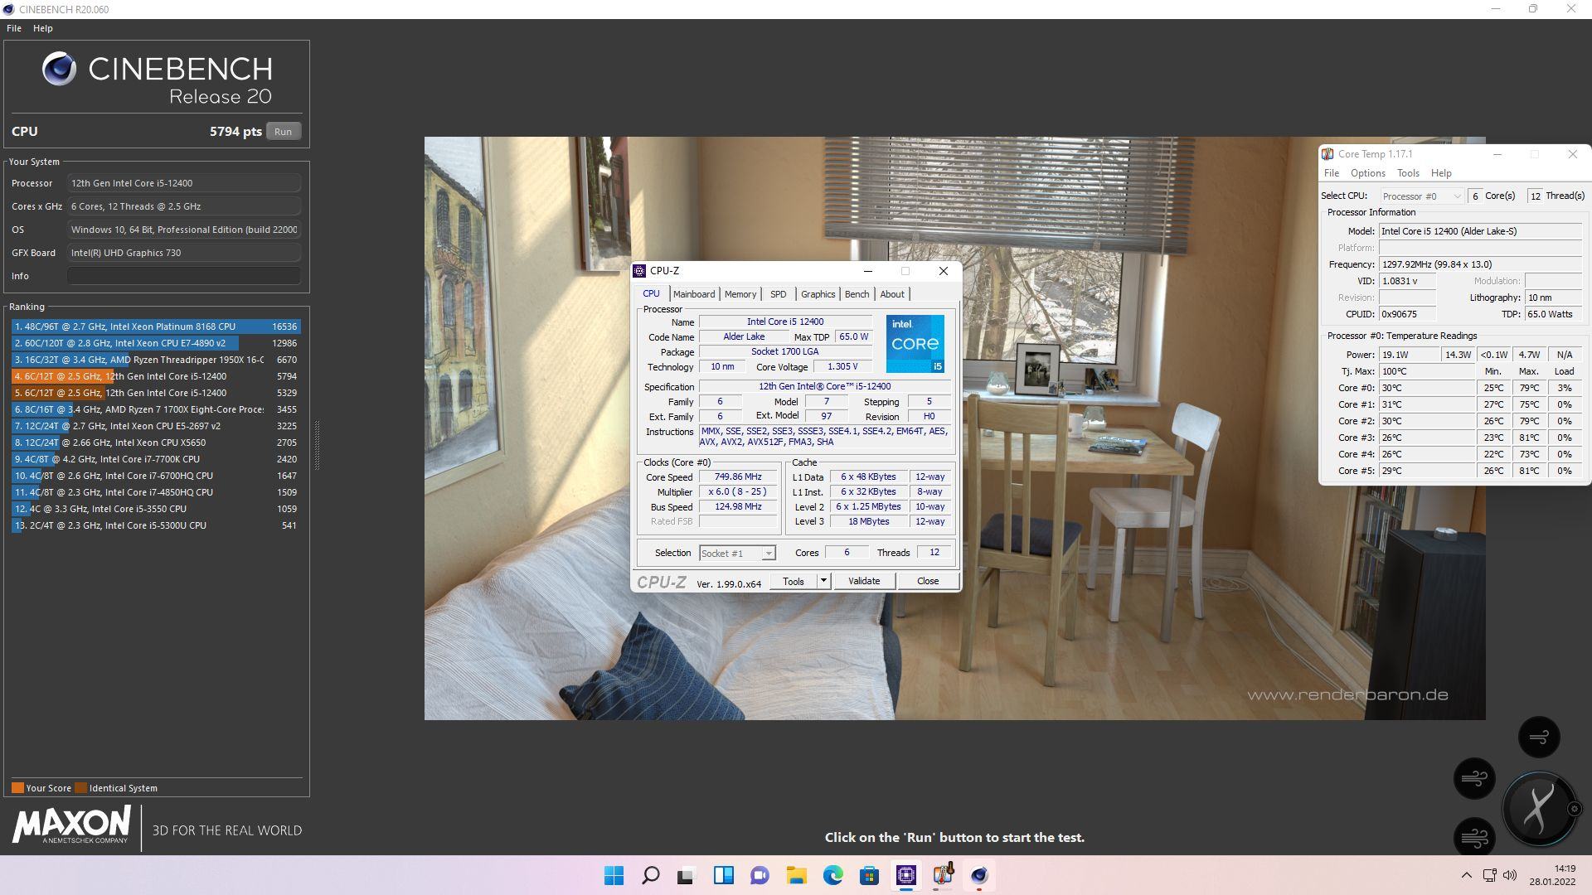Open Core Temp Tools menu
The width and height of the screenshot is (1592, 895).
click(x=1408, y=173)
